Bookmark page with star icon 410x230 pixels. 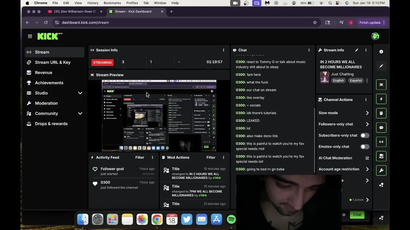tap(315, 23)
